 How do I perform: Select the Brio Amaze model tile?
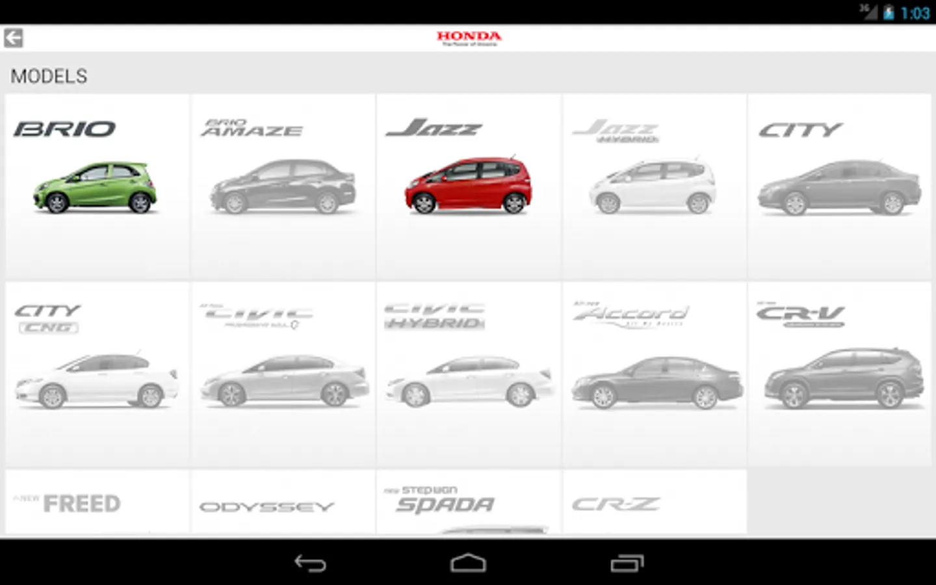tap(283, 187)
